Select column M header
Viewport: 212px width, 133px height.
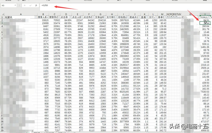[x=162, y=14]
